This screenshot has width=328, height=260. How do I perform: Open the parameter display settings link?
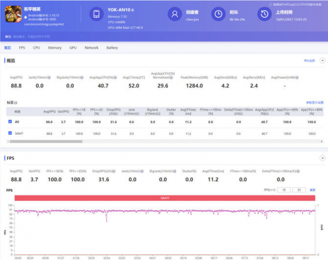point(315,103)
